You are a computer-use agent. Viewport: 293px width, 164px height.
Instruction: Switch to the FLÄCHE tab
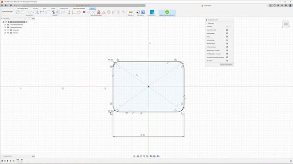click(x=35, y=8)
